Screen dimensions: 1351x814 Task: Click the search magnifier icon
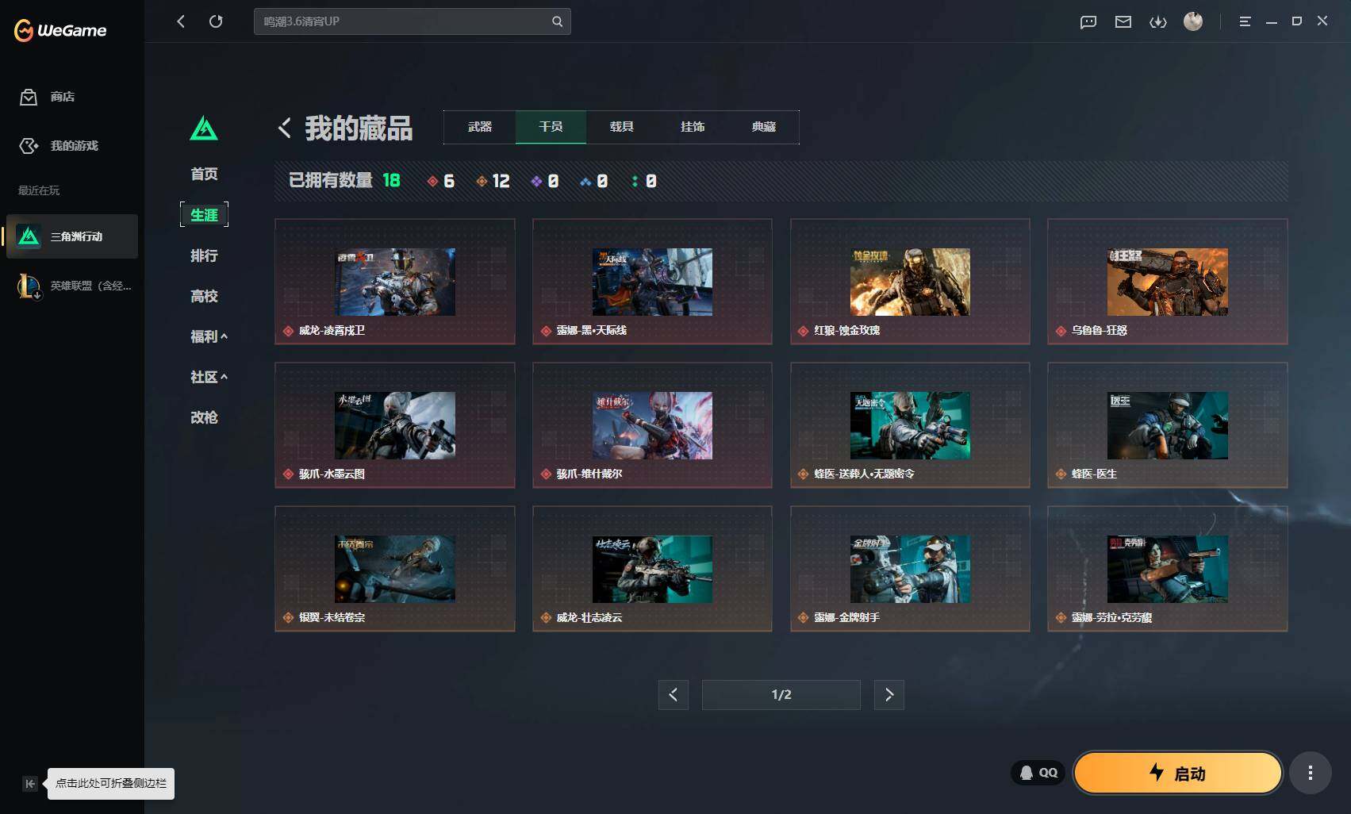pos(557,21)
